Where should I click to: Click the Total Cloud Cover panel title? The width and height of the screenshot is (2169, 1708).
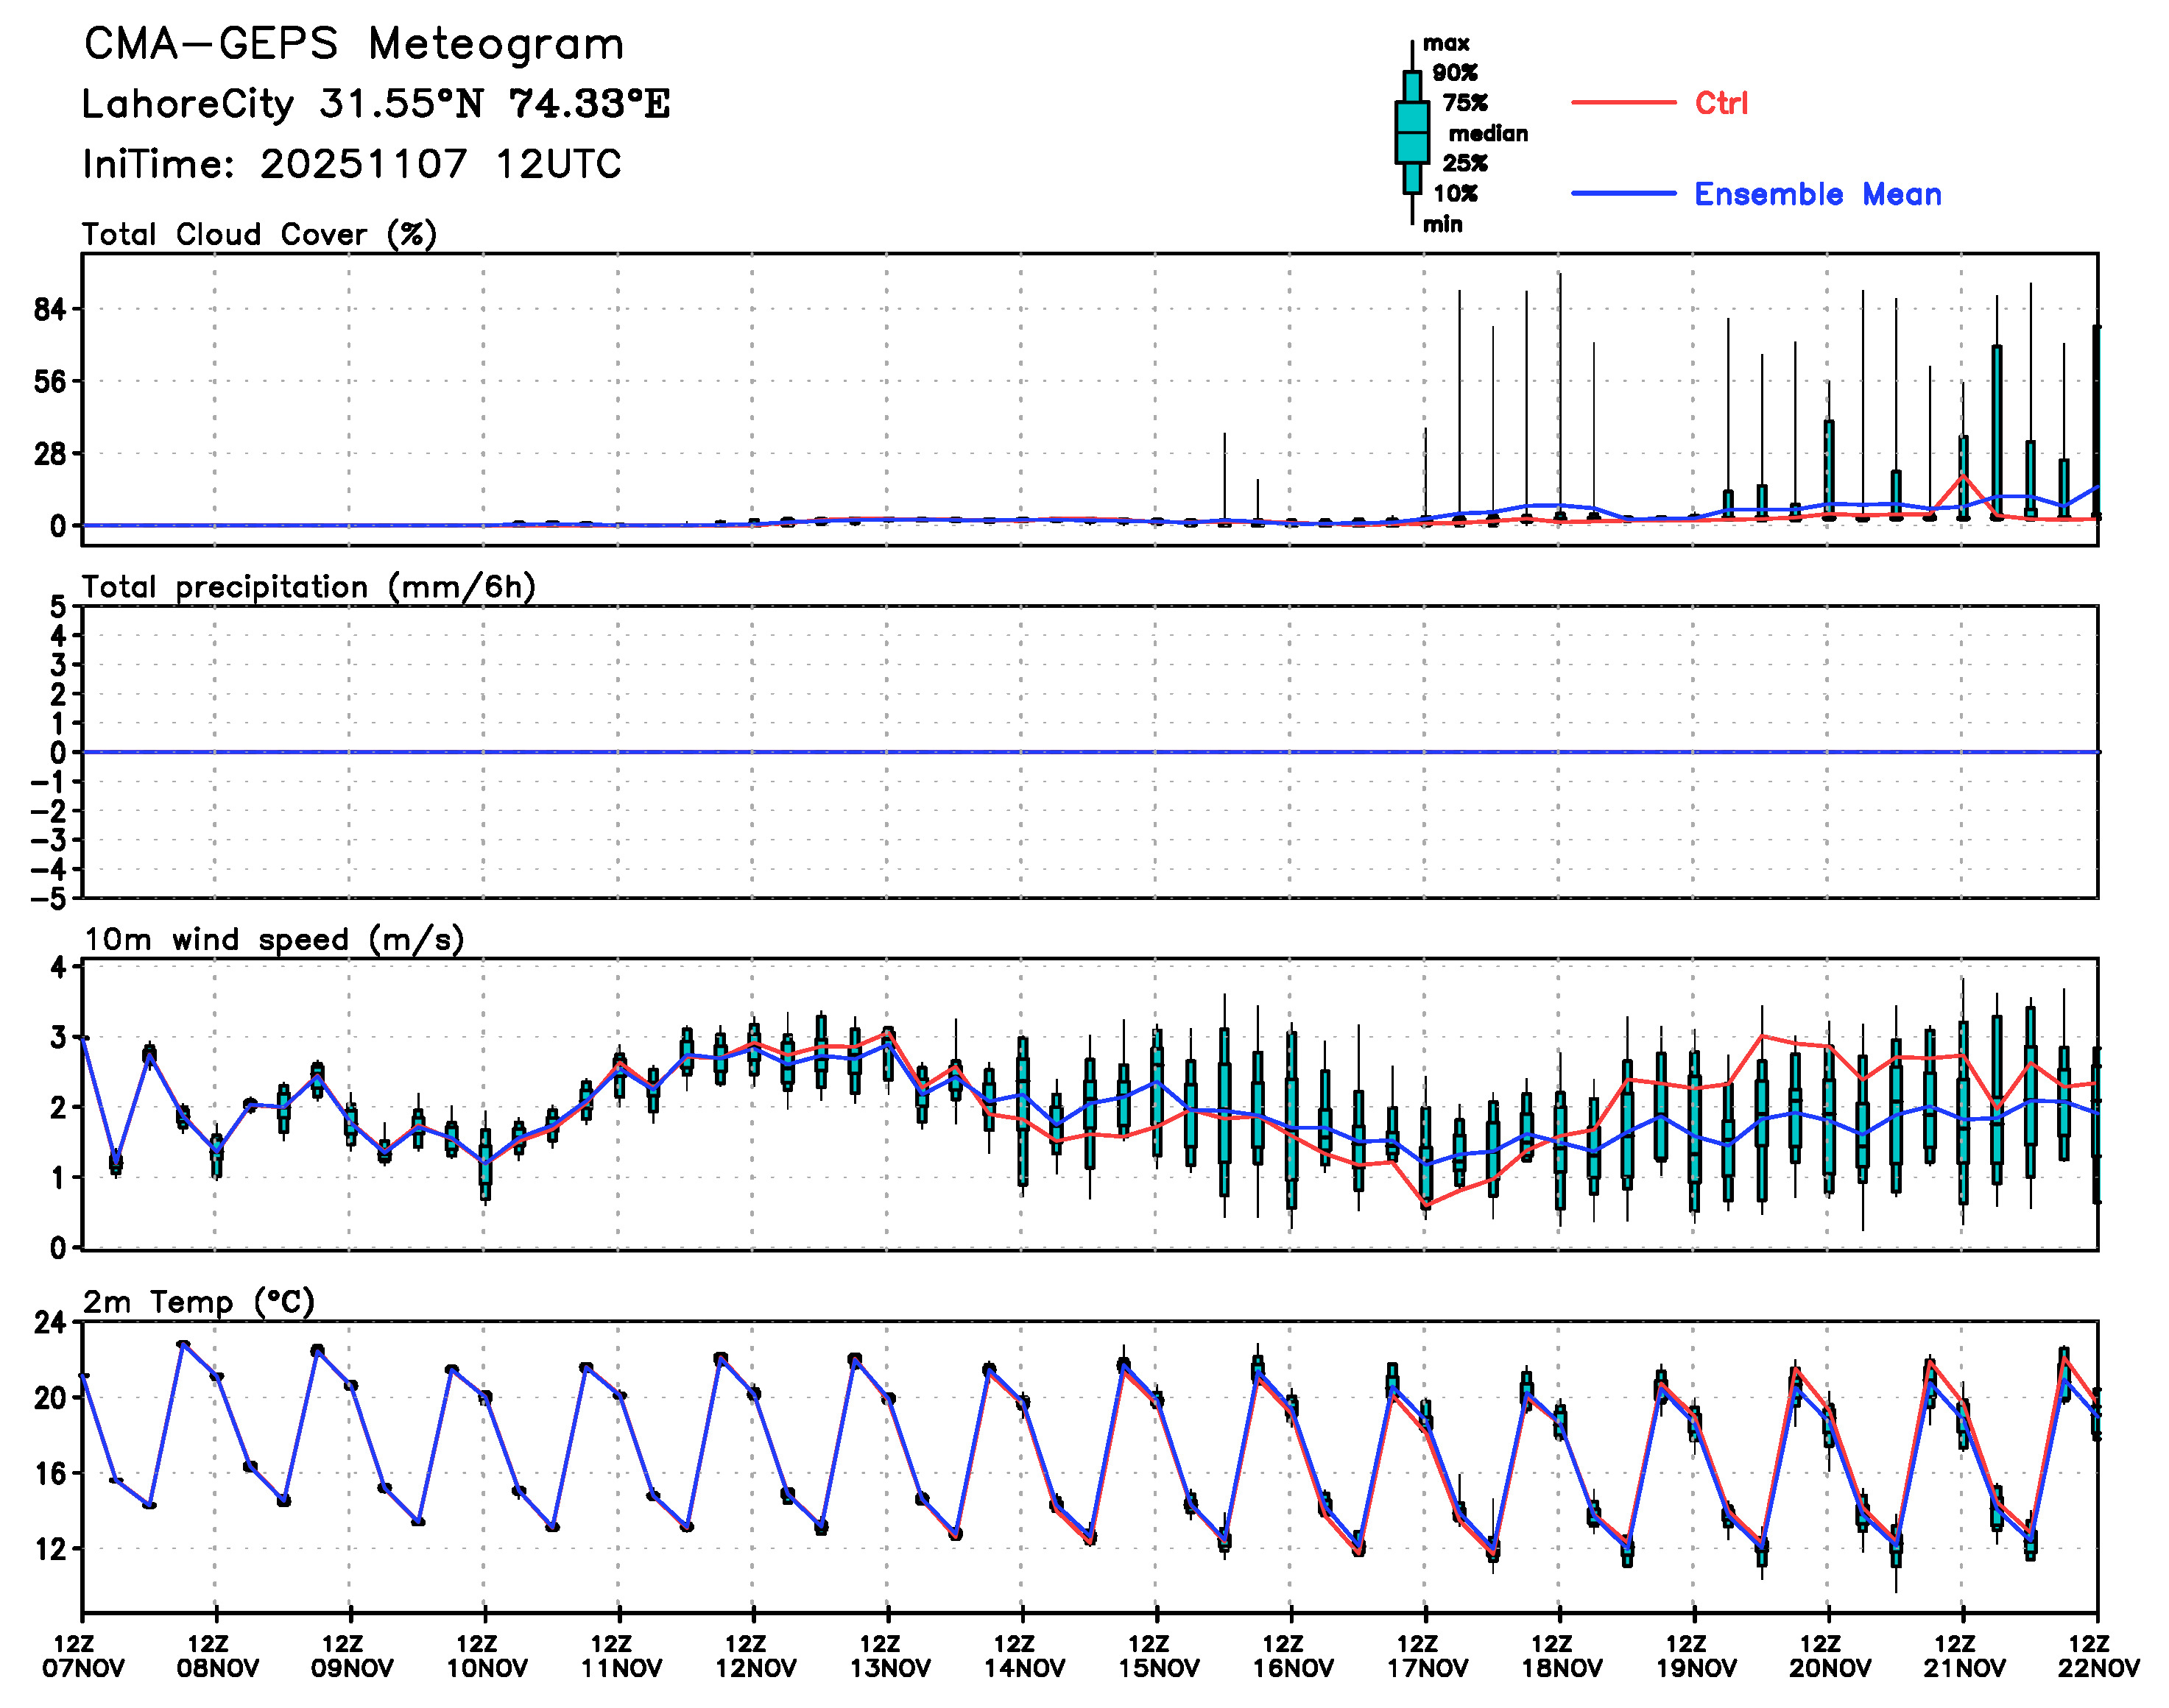[x=259, y=235]
